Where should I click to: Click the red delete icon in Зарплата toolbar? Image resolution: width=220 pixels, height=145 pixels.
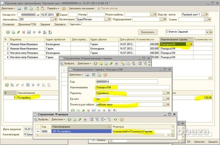(23, 32)
